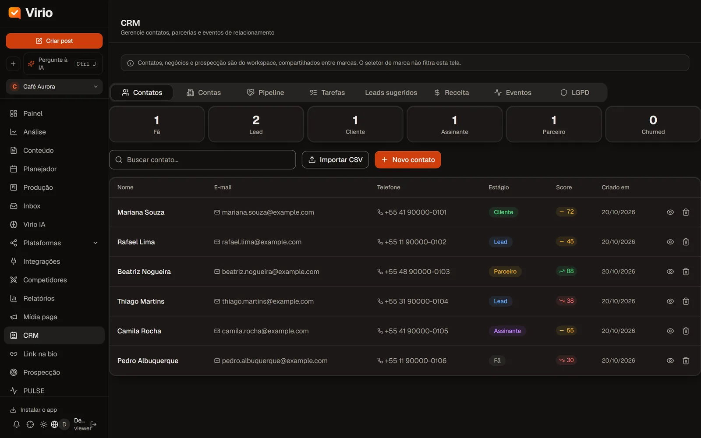Open the Eventos tab
Image resolution: width=701 pixels, height=438 pixels.
[x=513, y=92]
